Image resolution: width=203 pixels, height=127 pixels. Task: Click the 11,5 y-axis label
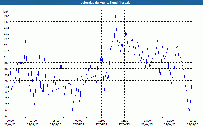[x=7, y=51]
